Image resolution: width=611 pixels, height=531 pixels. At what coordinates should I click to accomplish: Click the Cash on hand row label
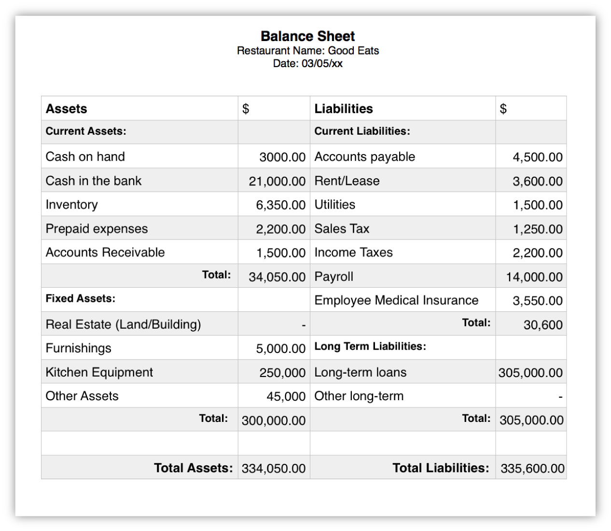pos(85,156)
